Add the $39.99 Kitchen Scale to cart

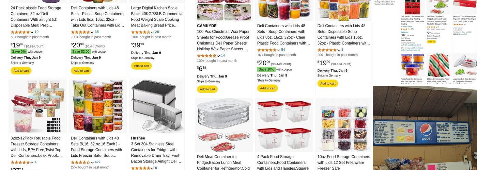pyautogui.click(x=141, y=66)
